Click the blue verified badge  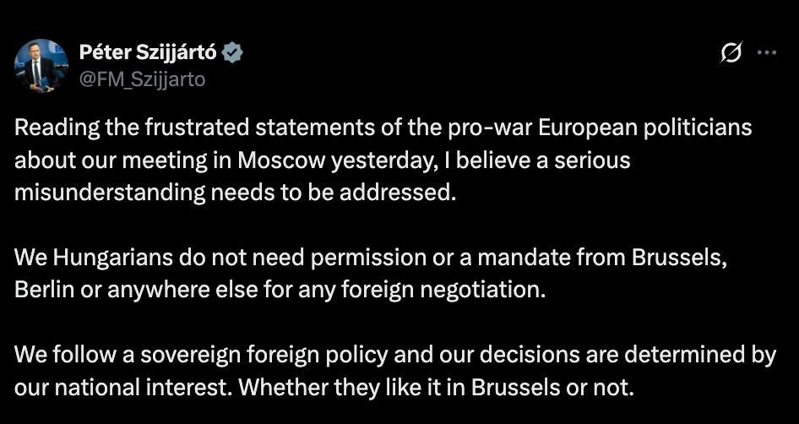tap(233, 52)
